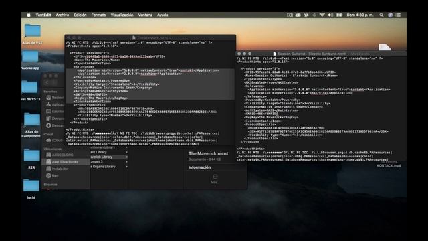Click the battery status icon
428x241 pixels.
(339, 15)
